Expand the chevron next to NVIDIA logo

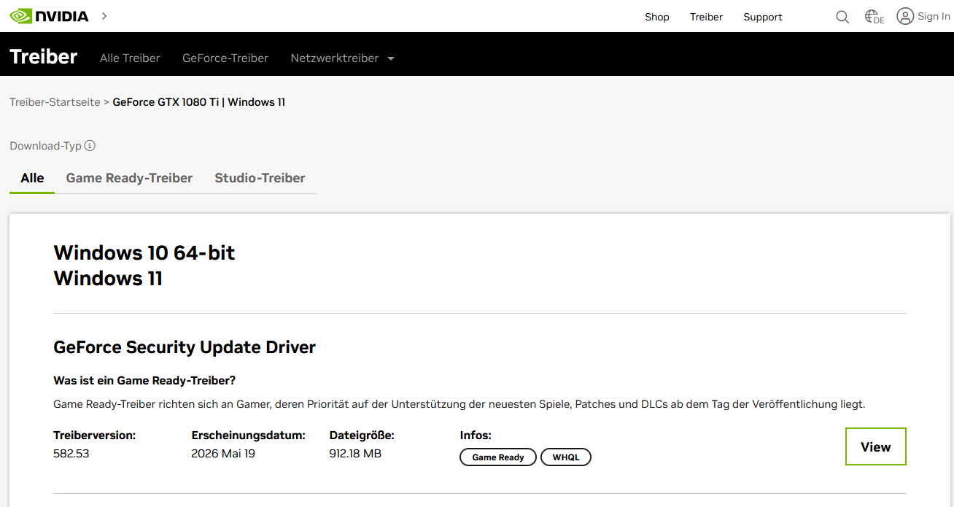click(x=104, y=16)
